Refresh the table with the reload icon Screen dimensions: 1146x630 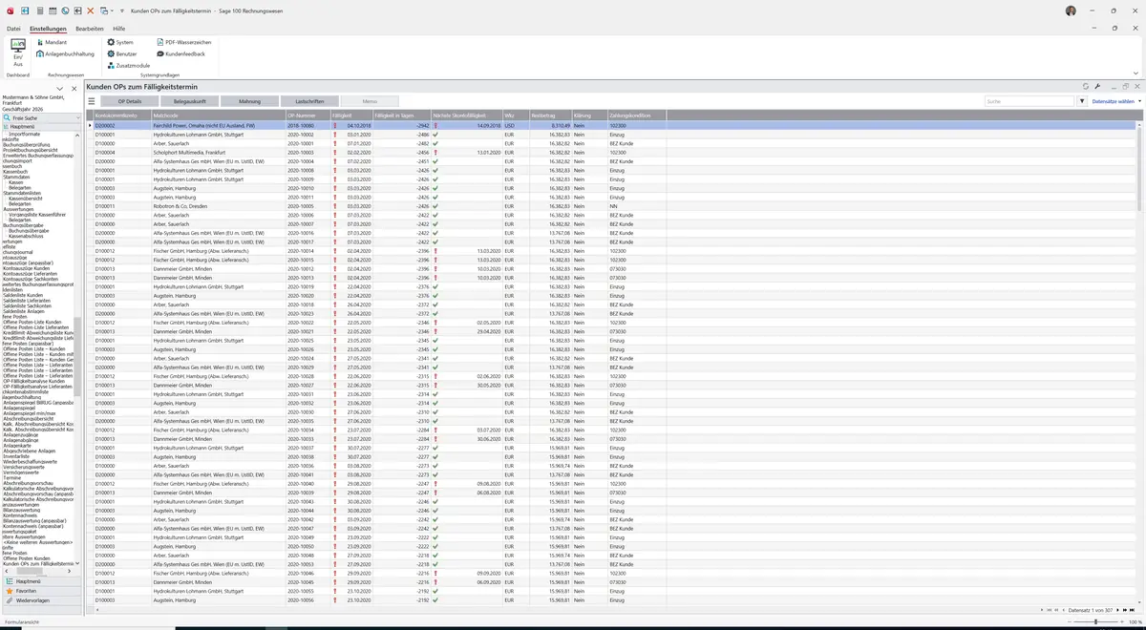tap(1086, 86)
